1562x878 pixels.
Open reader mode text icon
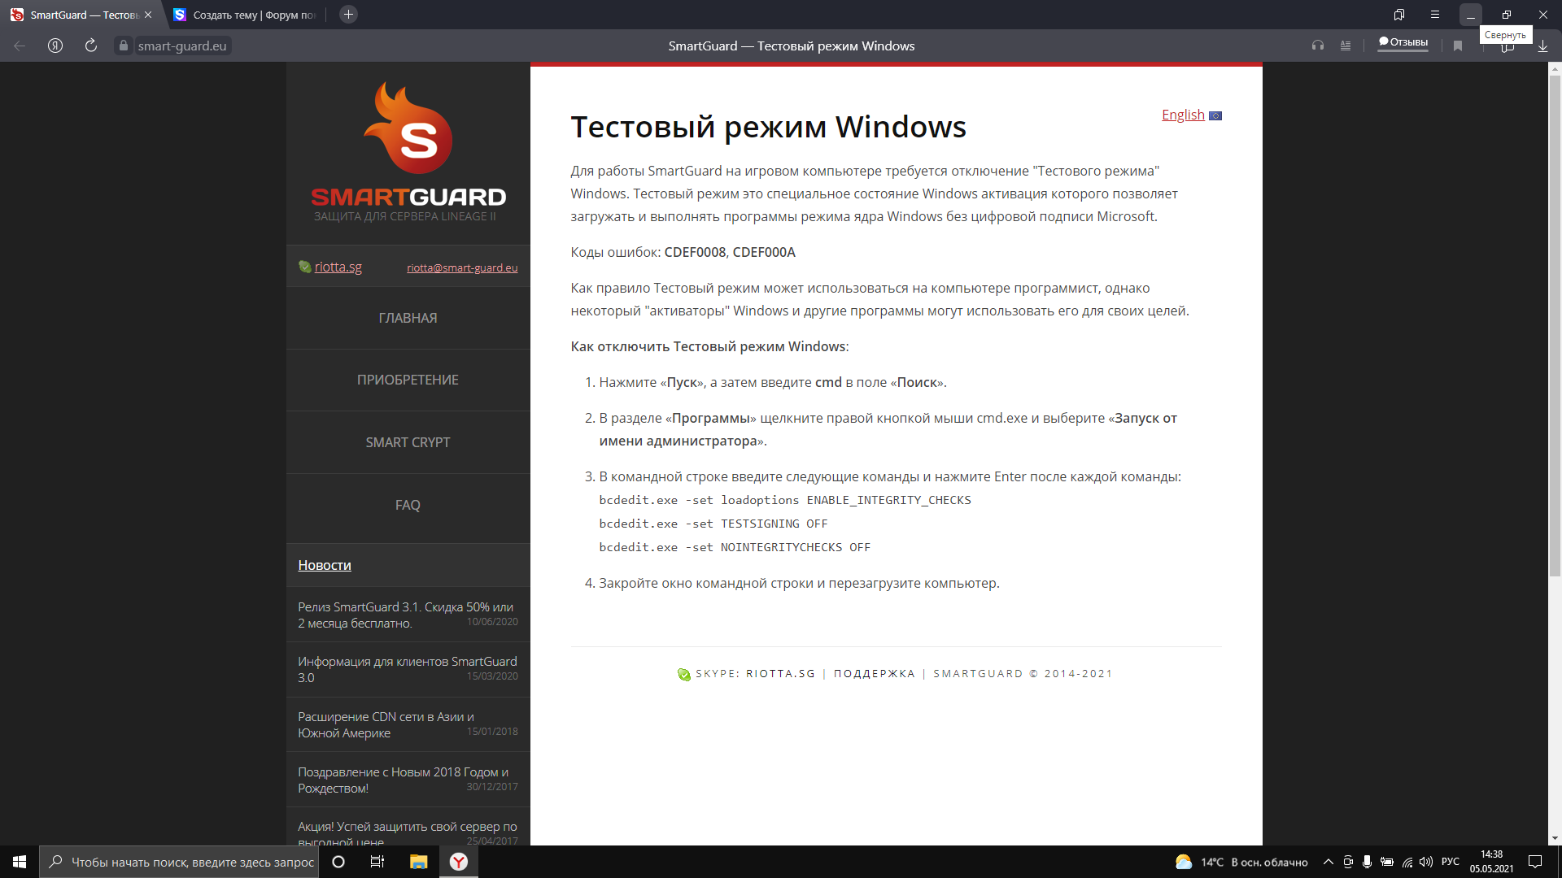pos(1346,46)
